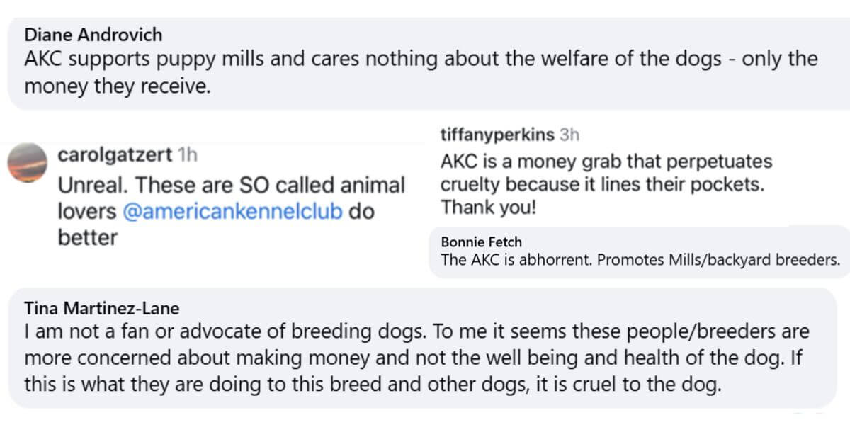850x425 pixels.
Task: Click 'Promotes Mills/backyard breeders' text
Action: coord(719,260)
